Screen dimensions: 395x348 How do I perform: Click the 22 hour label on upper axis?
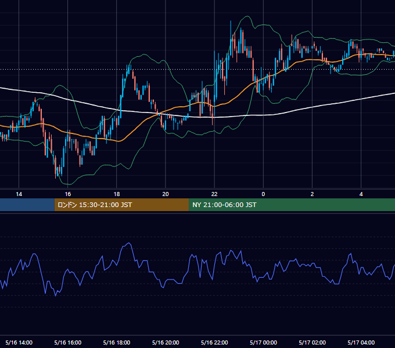(x=214, y=194)
